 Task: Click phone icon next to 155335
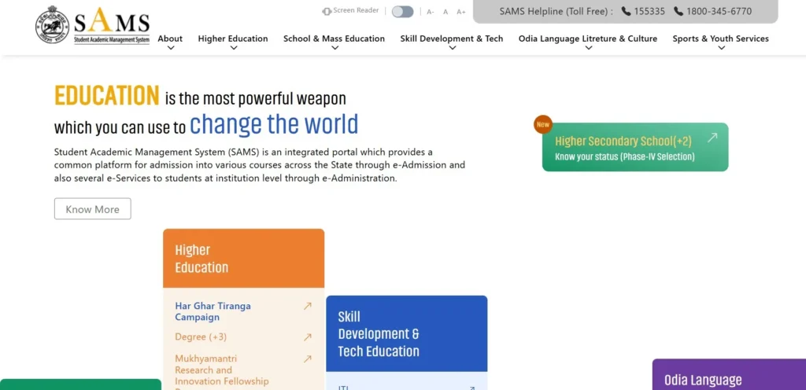pyautogui.click(x=626, y=12)
